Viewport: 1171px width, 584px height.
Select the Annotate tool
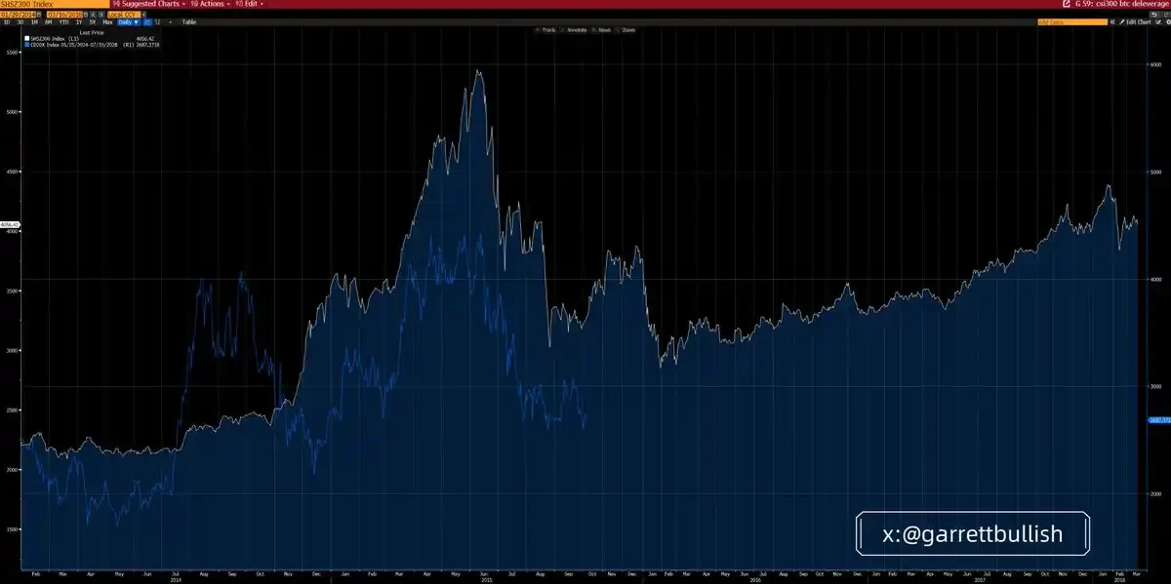pyautogui.click(x=577, y=29)
